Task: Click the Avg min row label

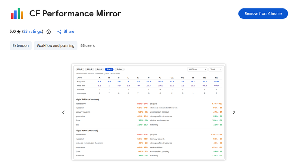Action: click(81, 82)
